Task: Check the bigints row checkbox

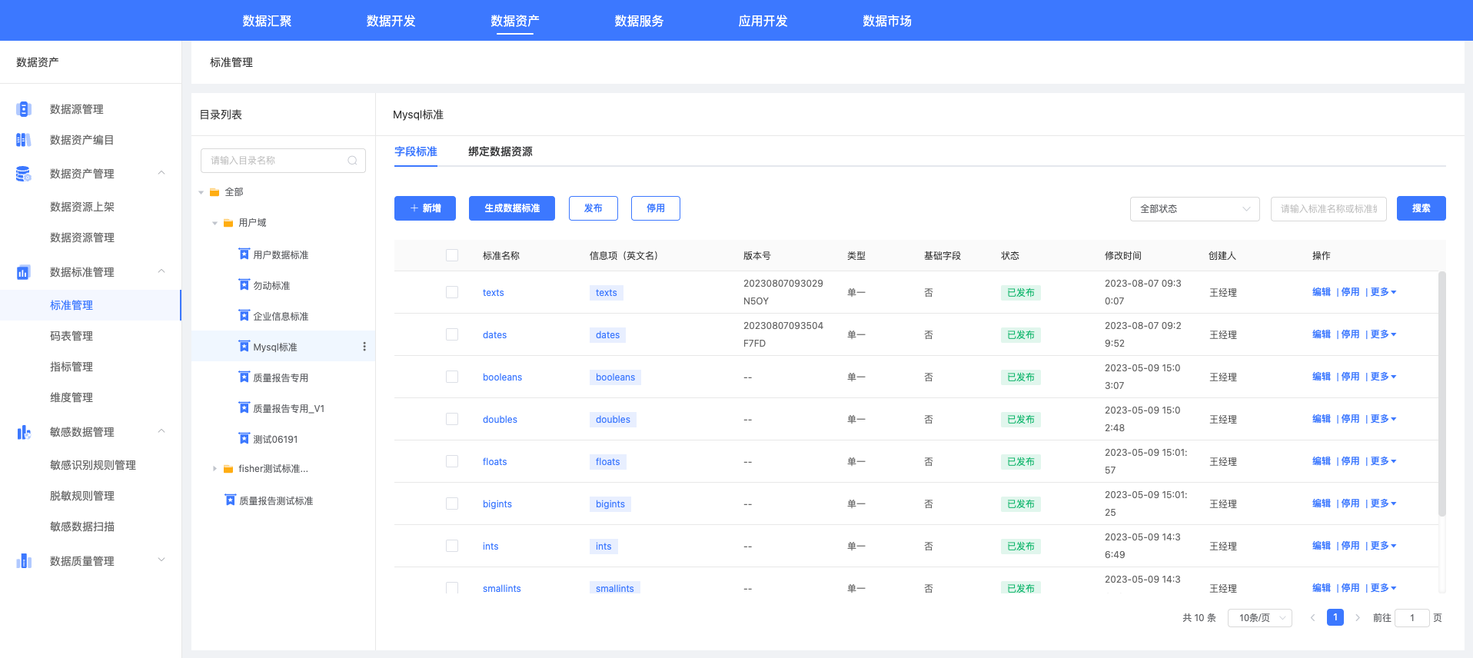Action: coord(452,503)
